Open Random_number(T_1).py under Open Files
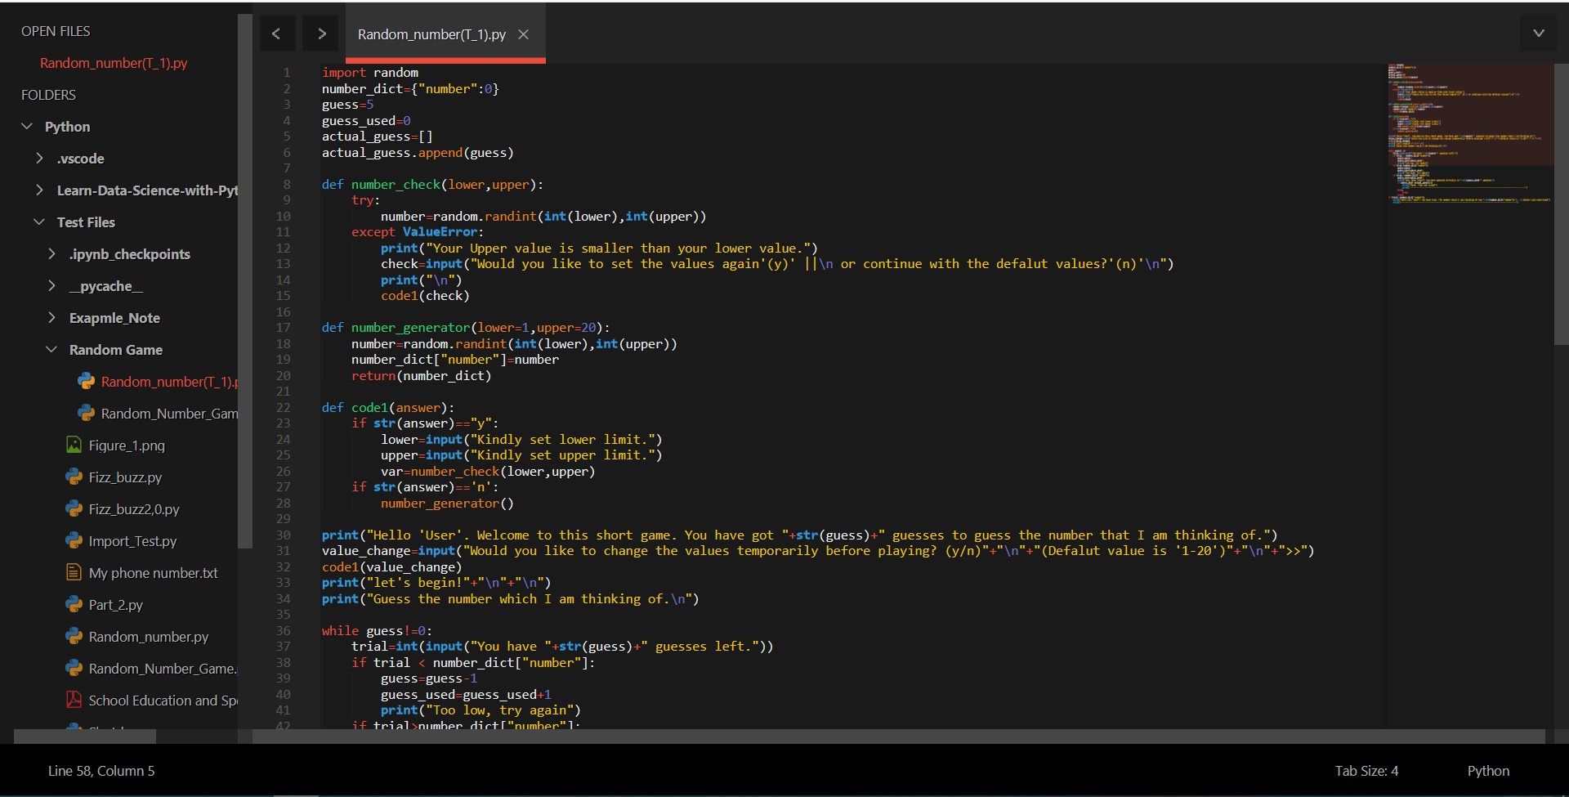The height and width of the screenshot is (797, 1569). pyautogui.click(x=114, y=63)
